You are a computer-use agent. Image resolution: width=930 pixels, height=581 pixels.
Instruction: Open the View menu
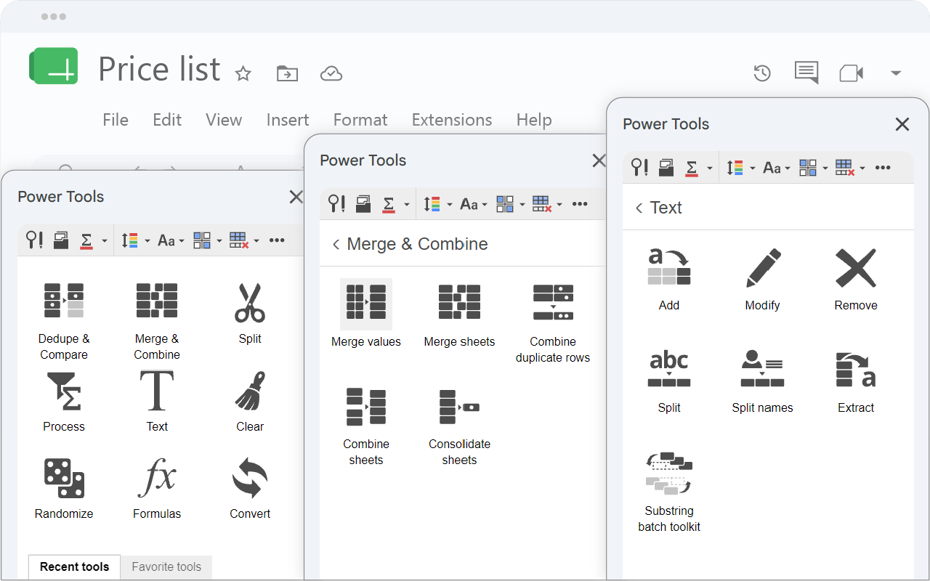(x=224, y=120)
